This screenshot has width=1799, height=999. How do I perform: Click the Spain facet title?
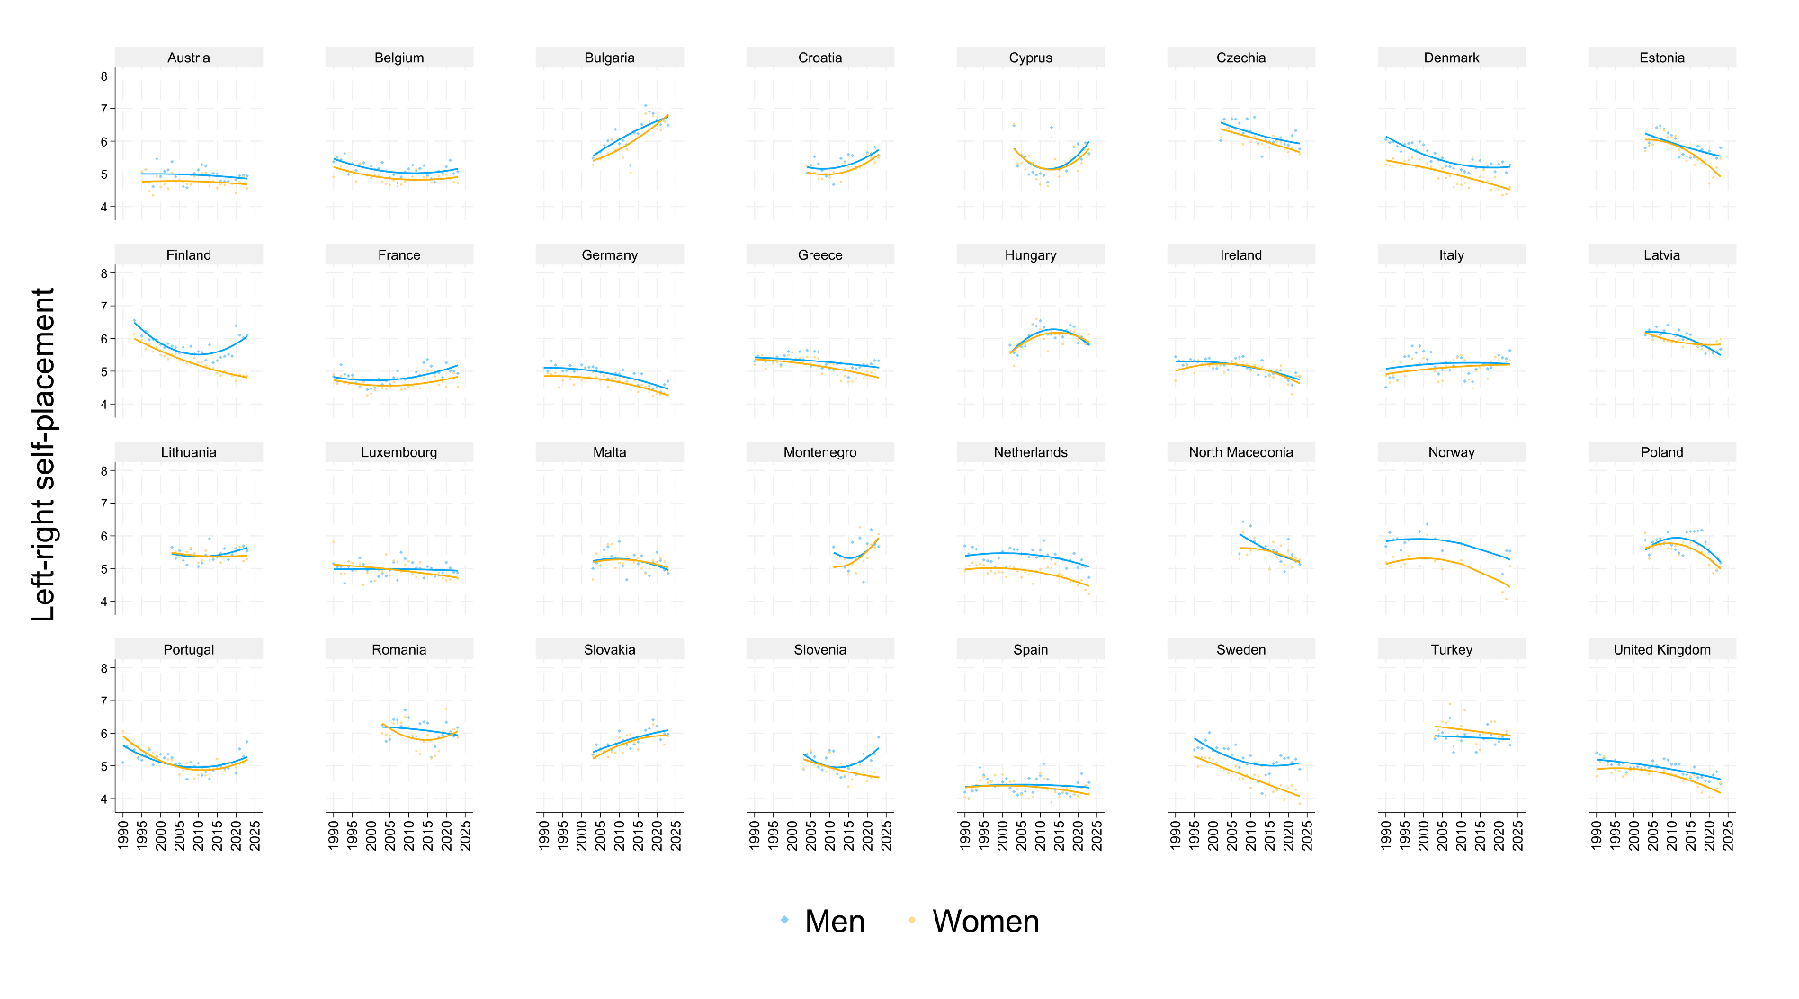coord(1031,649)
